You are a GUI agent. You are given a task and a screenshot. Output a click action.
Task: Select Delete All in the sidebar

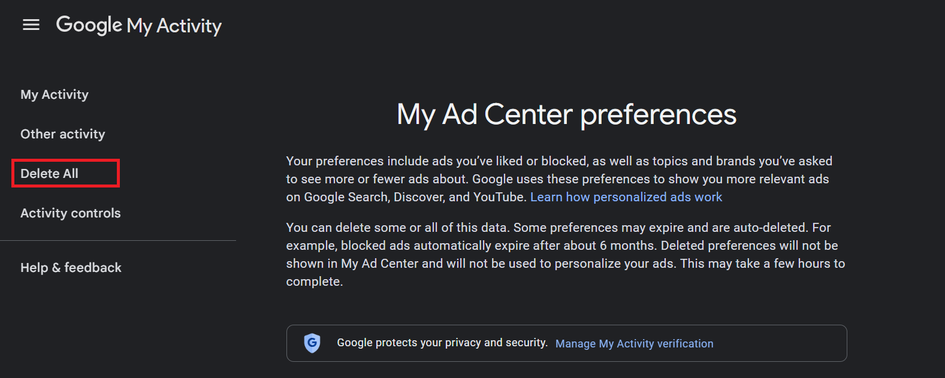(x=49, y=174)
